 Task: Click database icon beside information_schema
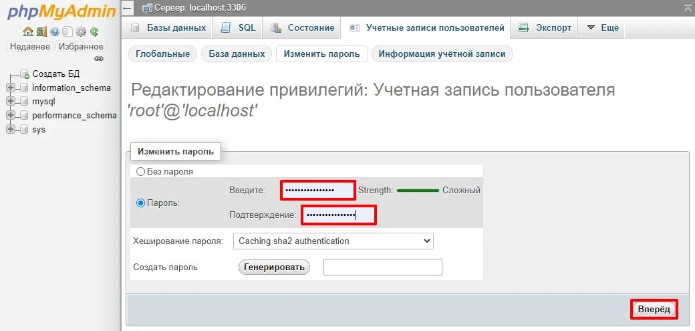(x=24, y=88)
